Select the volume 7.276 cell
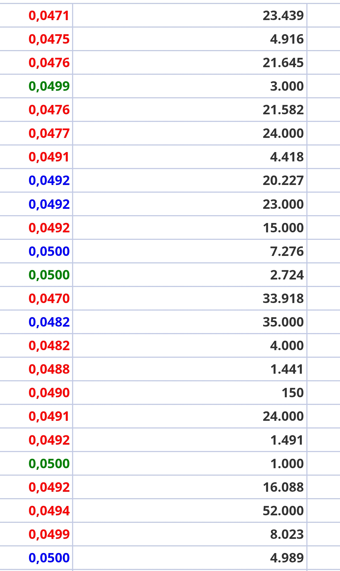The image size is (340, 571). tap(190, 251)
